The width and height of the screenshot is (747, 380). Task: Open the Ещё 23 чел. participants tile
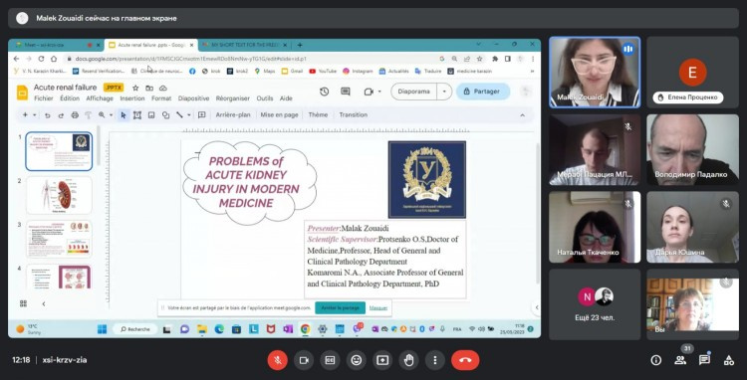click(595, 304)
